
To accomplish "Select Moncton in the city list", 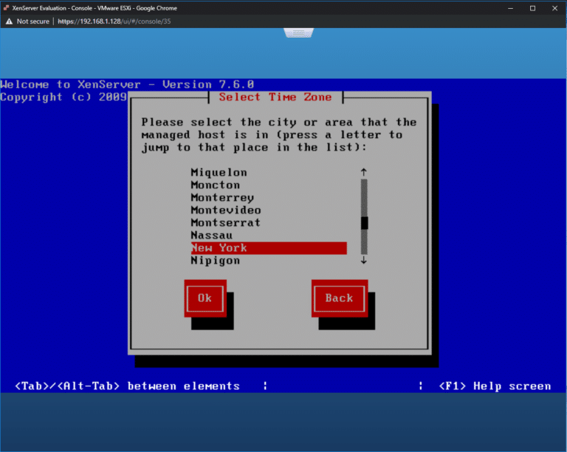I will click(x=216, y=185).
